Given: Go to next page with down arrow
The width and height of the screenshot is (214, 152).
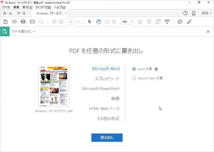Looking at the screenshot, I should (61, 22).
